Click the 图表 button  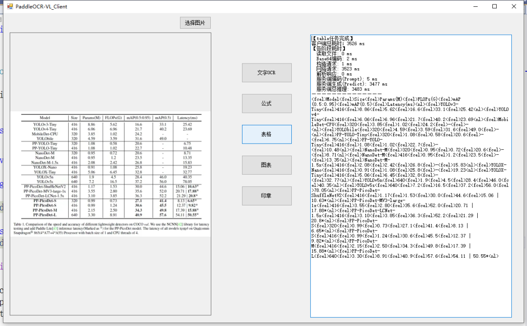click(266, 165)
